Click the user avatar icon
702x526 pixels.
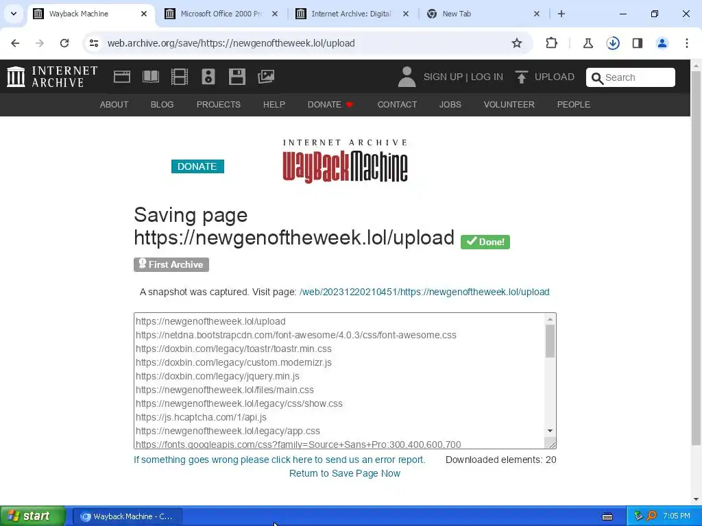coord(407,77)
